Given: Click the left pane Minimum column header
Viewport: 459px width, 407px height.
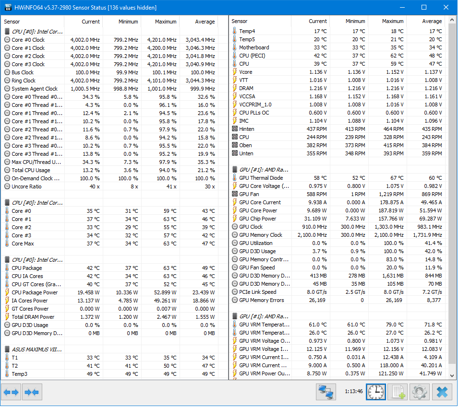Looking at the screenshot, I should tap(122, 22).
